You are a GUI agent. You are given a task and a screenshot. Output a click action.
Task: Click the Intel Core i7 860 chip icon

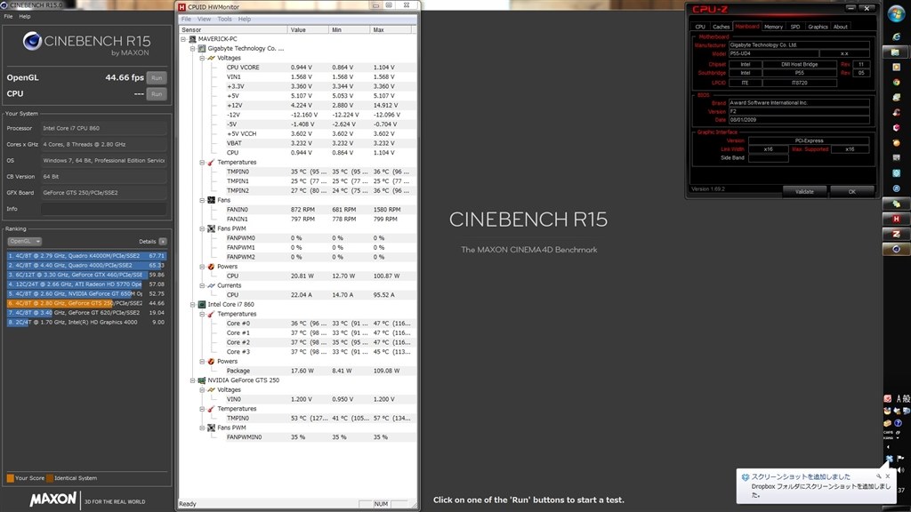[x=202, y=304]
